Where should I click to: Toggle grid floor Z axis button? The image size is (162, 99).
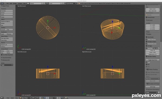pos(158,48)
